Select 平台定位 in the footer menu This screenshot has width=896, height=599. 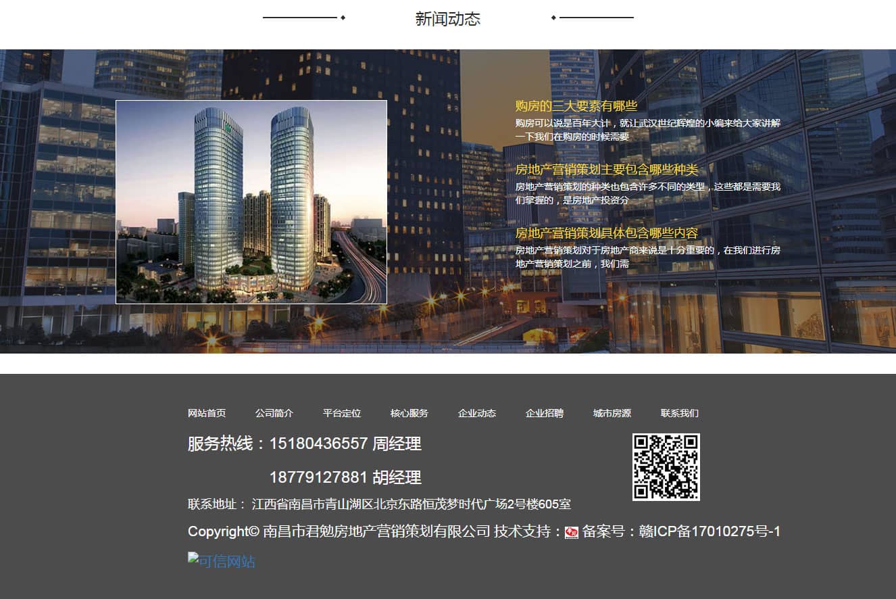click(342, 413)
